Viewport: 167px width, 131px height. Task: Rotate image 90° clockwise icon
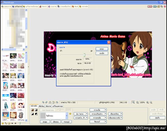tap(46, 102)
